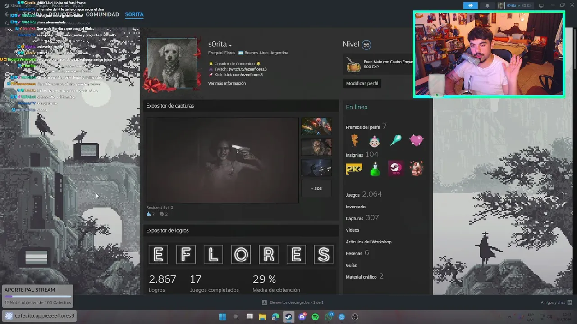Open the BIBLIOTECA tab
577x324 pixels.
pos(65,14)
